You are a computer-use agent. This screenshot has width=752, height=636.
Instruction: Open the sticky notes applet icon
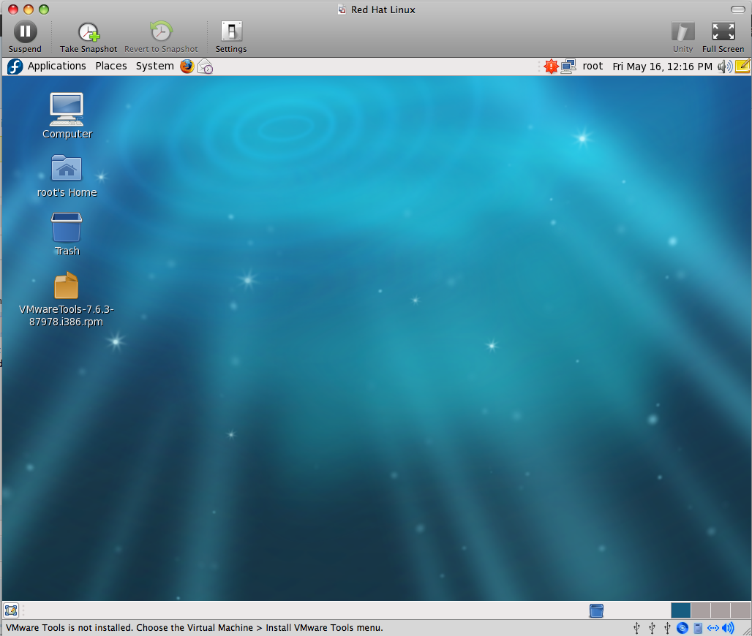coord(742,66)
